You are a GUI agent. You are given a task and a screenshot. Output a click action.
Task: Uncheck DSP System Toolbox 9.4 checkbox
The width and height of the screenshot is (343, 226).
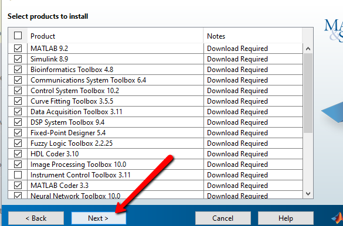pos(18,122)
